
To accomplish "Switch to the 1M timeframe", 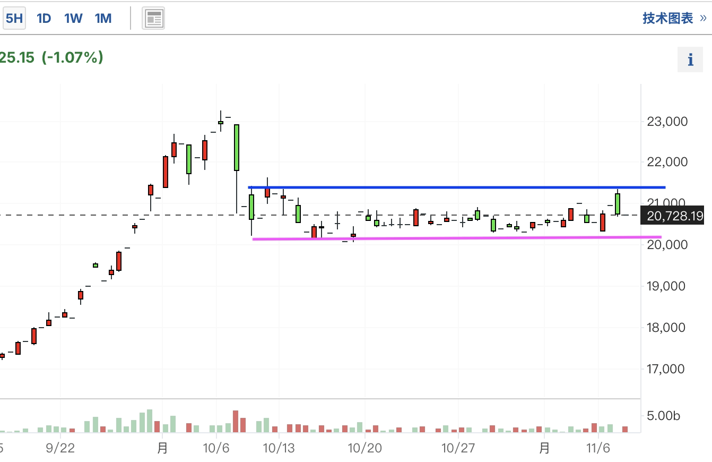I will (103, 19).
